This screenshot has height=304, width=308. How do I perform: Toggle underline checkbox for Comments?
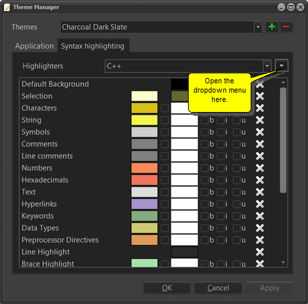237,145
